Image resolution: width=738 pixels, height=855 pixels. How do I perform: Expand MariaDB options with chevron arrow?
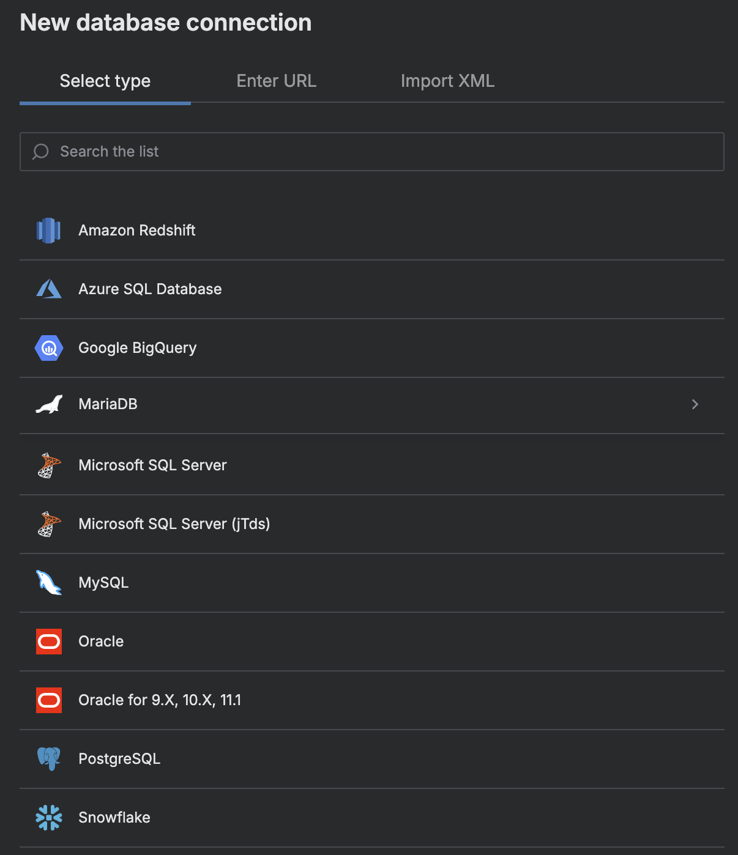point(695,404)
